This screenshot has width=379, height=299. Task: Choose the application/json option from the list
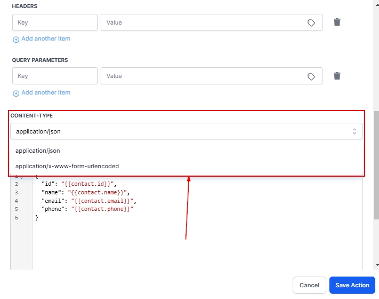tap(38, 151)
